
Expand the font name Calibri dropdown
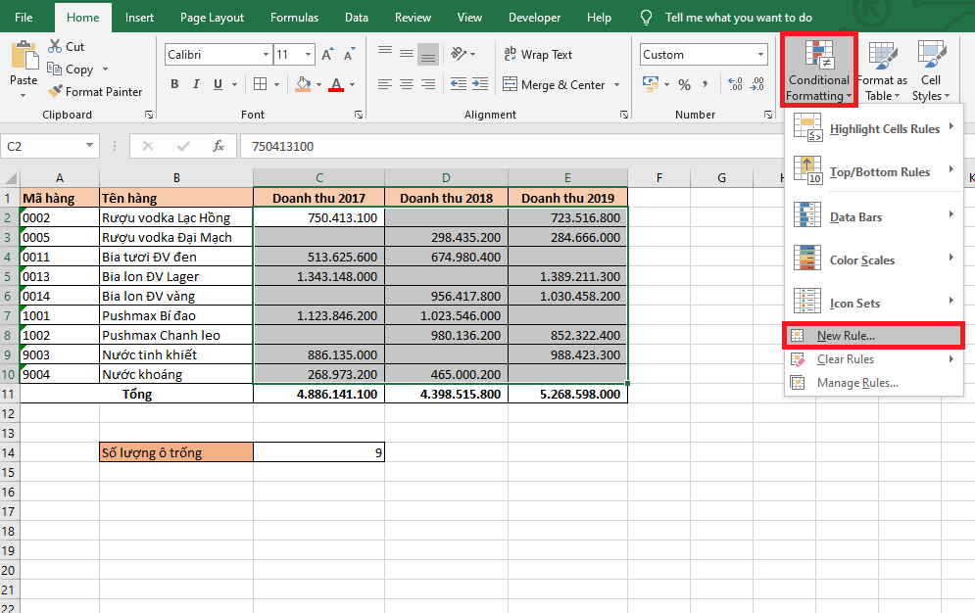point(266,55)
